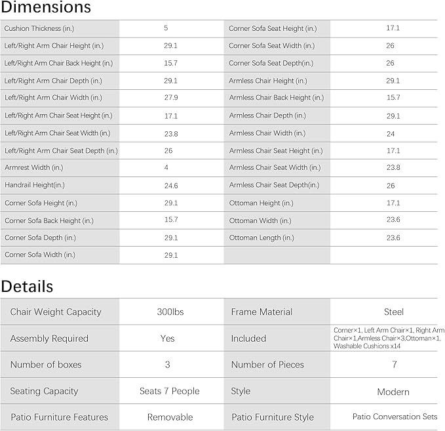
Task: Select the Ottoman Length (in.) label
Action: pos(261,237)
